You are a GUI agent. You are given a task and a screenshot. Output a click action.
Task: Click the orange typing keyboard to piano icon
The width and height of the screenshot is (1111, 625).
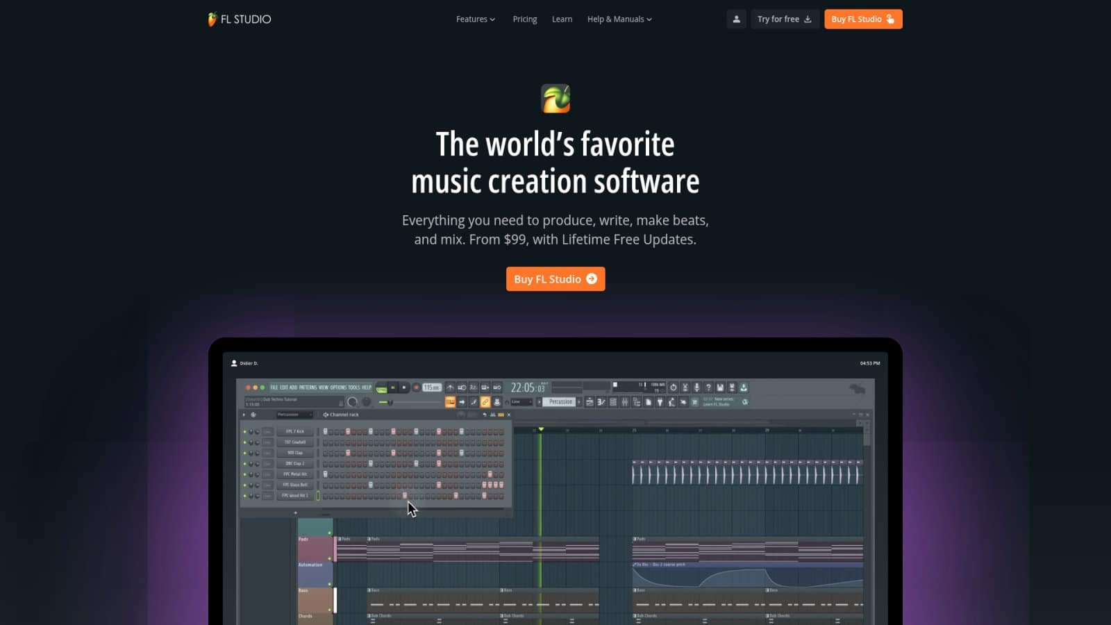[450, 402]
